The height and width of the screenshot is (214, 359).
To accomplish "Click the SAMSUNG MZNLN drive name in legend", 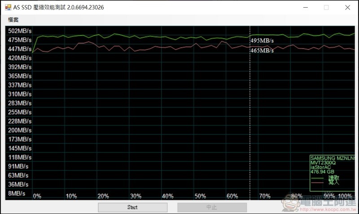I will [x=333, y=158].
